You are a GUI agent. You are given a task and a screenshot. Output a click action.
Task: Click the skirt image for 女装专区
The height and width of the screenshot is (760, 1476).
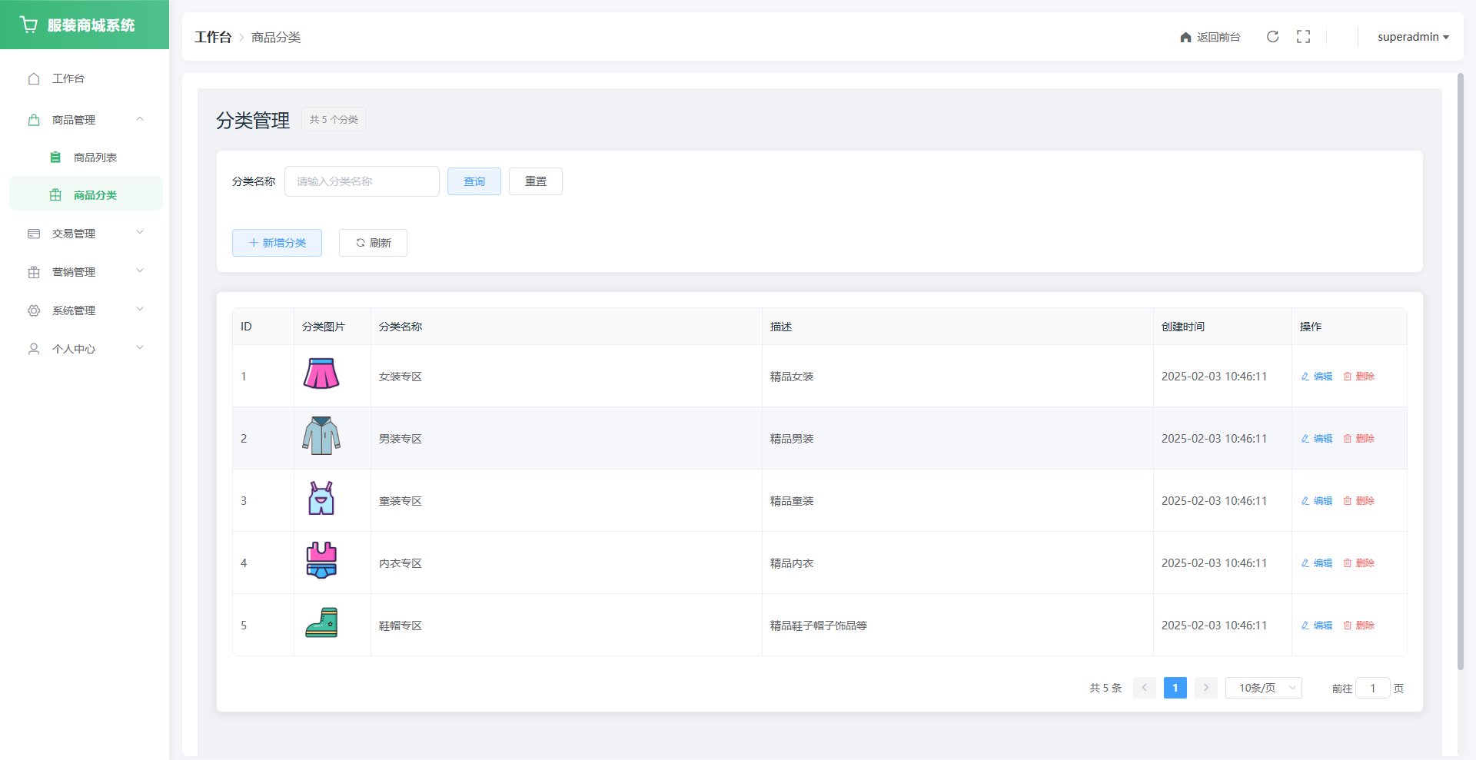point(321,374)
